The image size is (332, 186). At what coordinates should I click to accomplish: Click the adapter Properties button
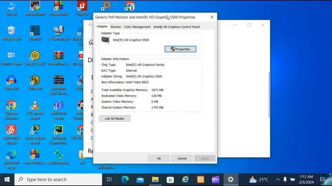[181, 49]
